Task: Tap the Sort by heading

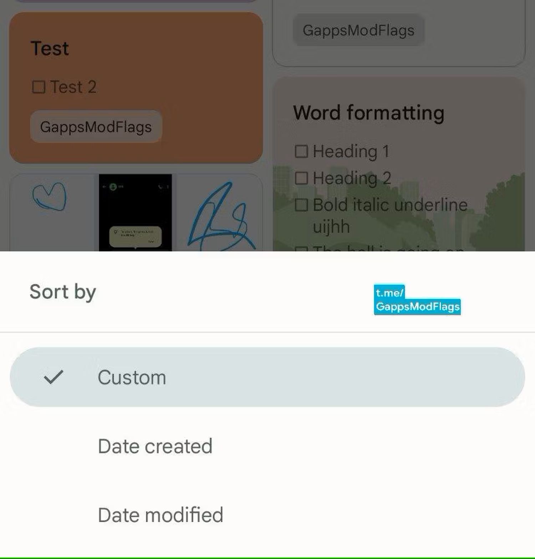Action: pos(63,292)
